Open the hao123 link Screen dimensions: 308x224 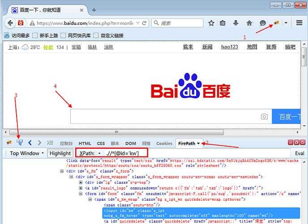click(229, 47)
